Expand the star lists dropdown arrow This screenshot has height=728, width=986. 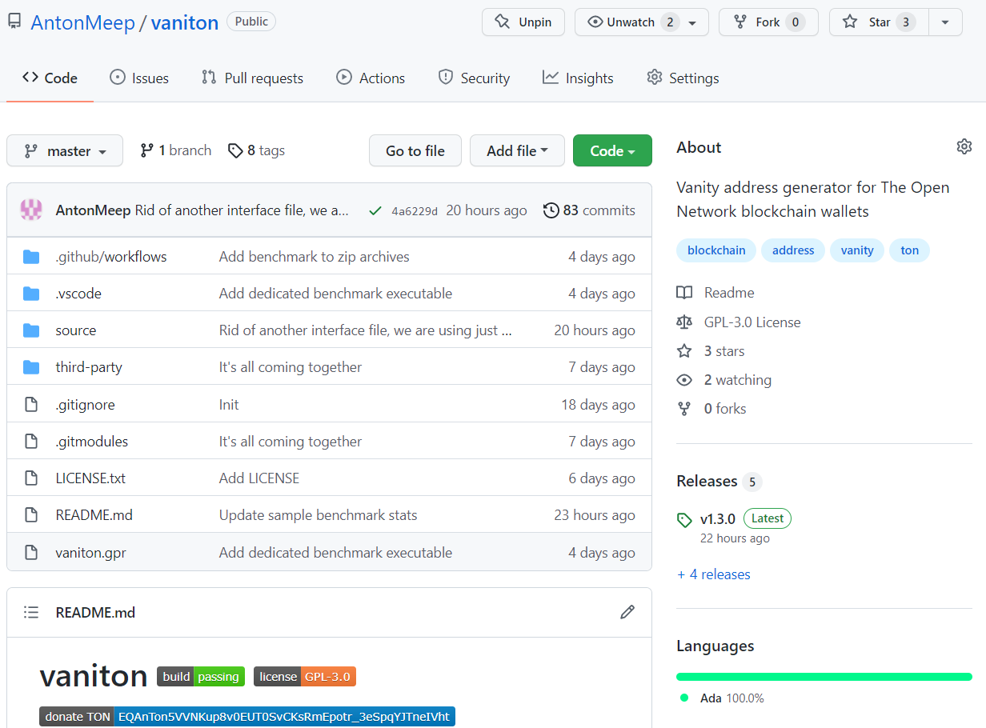pyautogui.click(x=945, y=22)
